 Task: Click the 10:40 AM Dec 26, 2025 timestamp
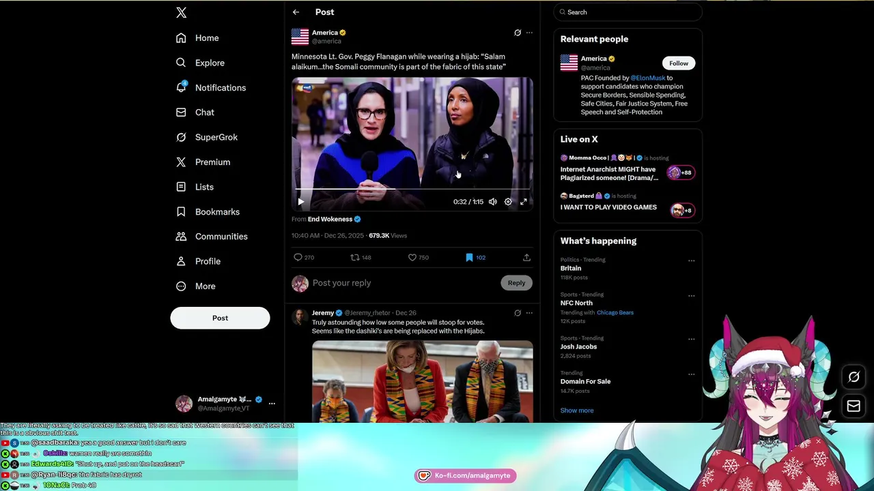[328, 236]
